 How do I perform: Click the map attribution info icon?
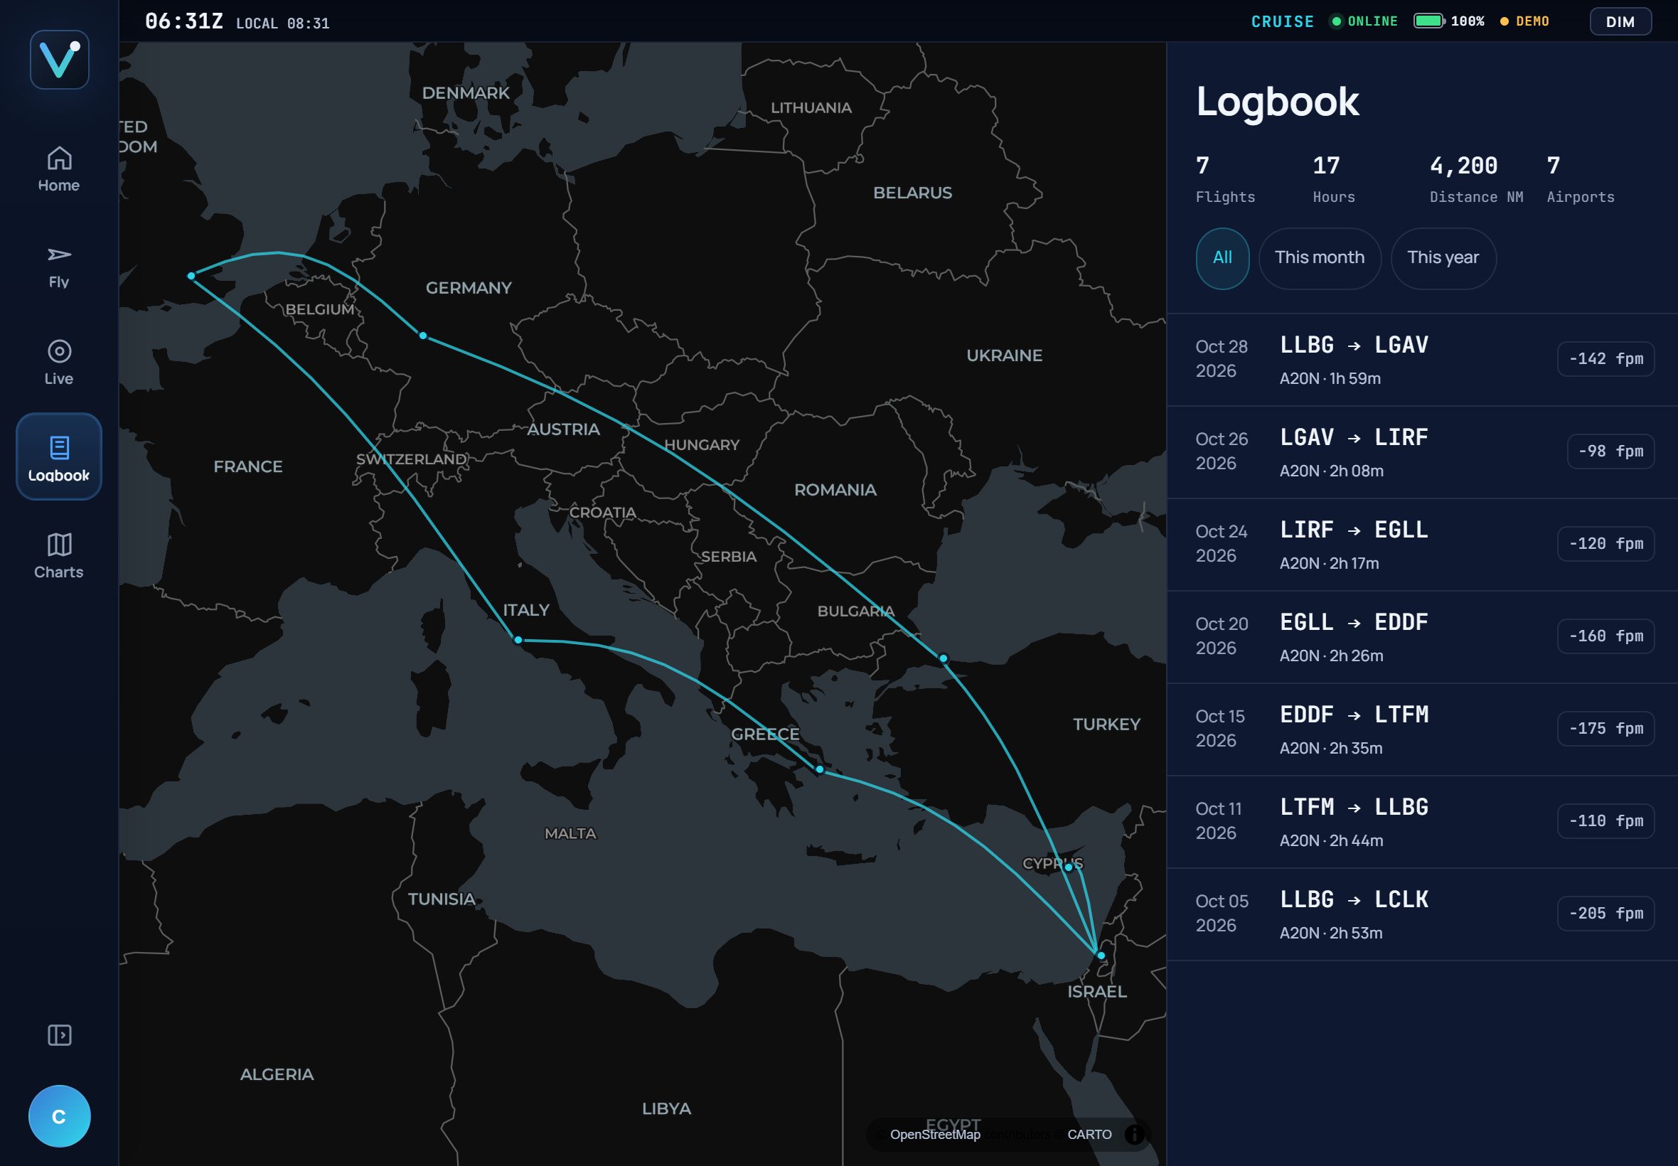point(1135,1134)
